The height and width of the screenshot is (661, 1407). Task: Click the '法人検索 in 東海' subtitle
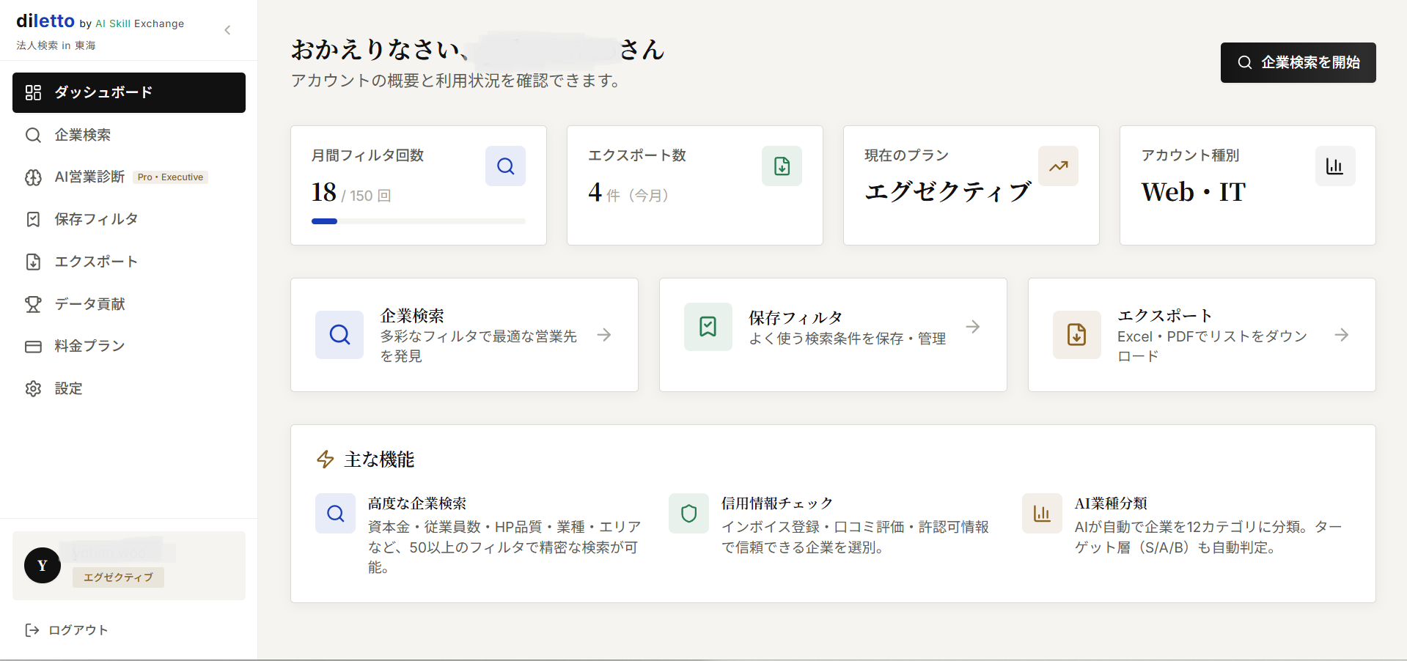(x=56, y=45)
